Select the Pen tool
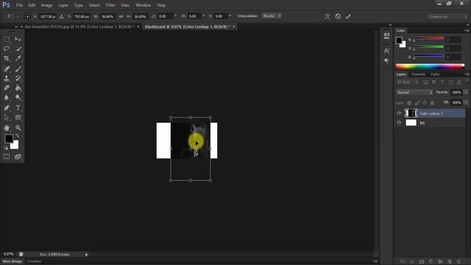 [7, 108]
